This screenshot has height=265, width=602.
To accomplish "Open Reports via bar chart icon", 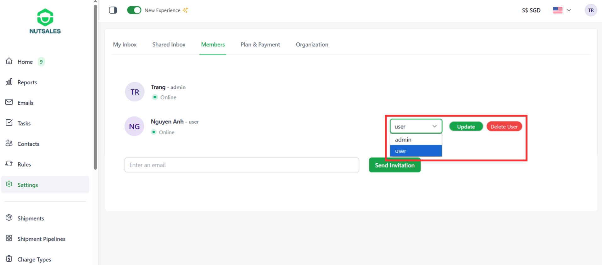I will pyautogui.click(x=9, y=82).
